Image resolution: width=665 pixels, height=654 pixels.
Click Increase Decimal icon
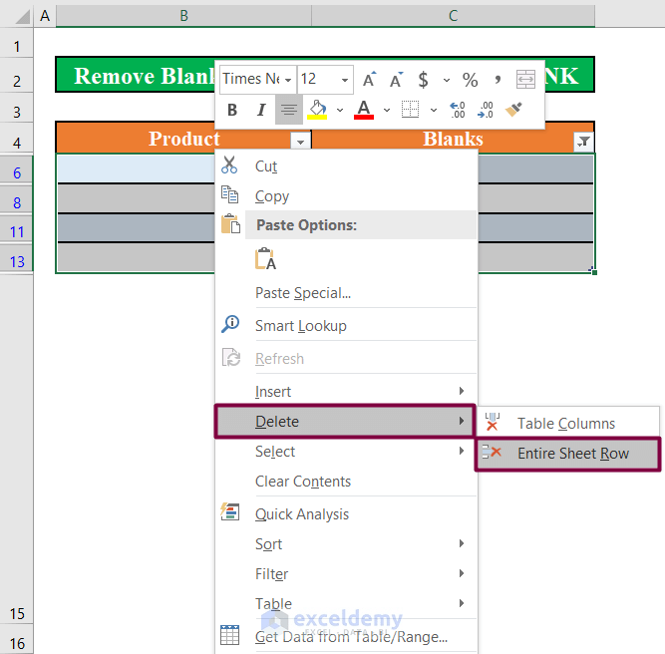pos(458,110)
